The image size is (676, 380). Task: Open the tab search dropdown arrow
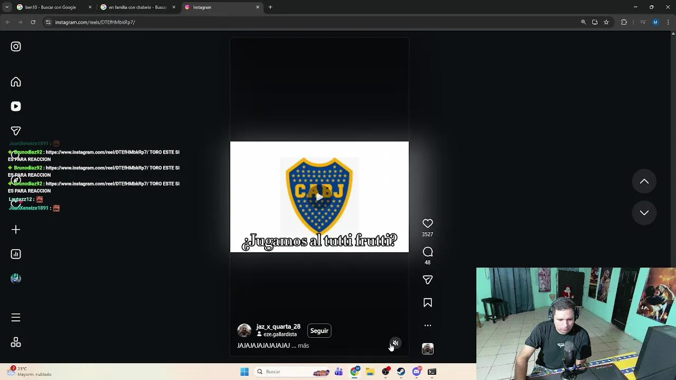click(7, 7)
